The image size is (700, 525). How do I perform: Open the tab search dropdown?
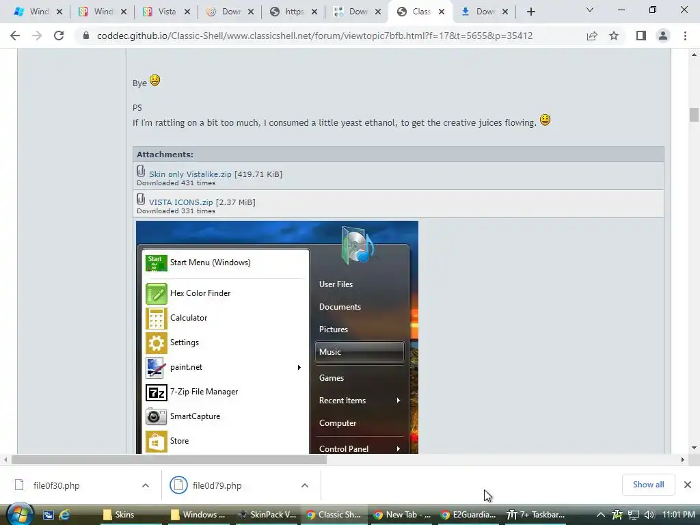pos(590,10)
